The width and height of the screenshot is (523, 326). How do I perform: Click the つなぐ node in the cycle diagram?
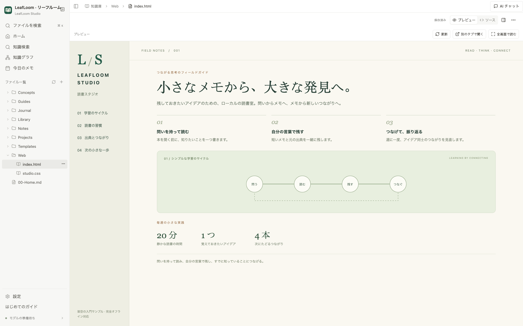pyautogui.click(x=398, y=184)
